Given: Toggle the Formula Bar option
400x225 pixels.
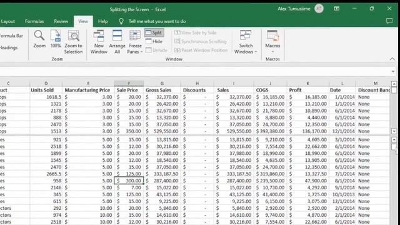Looking at the screenshot, I should tap(11, 36).
